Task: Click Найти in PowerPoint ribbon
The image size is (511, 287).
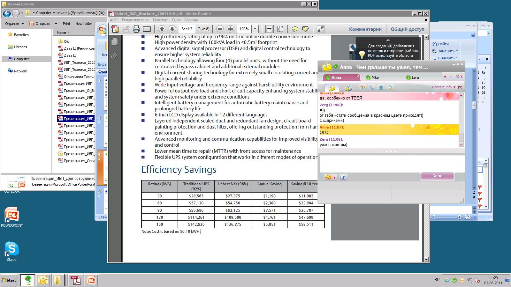Action: pyautogui.click(x=441, y=44)
